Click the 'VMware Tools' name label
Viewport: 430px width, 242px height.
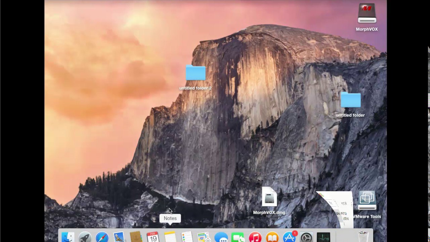click(367, 216)
